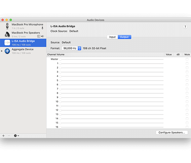Click the MacBook Pro Microphone device icon

7,26
